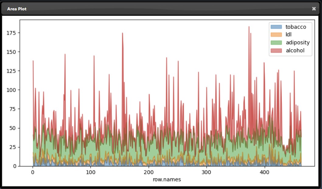Click the ldl legend label

tap(289, 35)
